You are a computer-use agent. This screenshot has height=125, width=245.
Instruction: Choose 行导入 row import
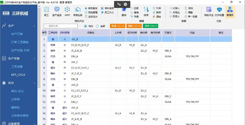pyautogui.click(x=174, y=8)
